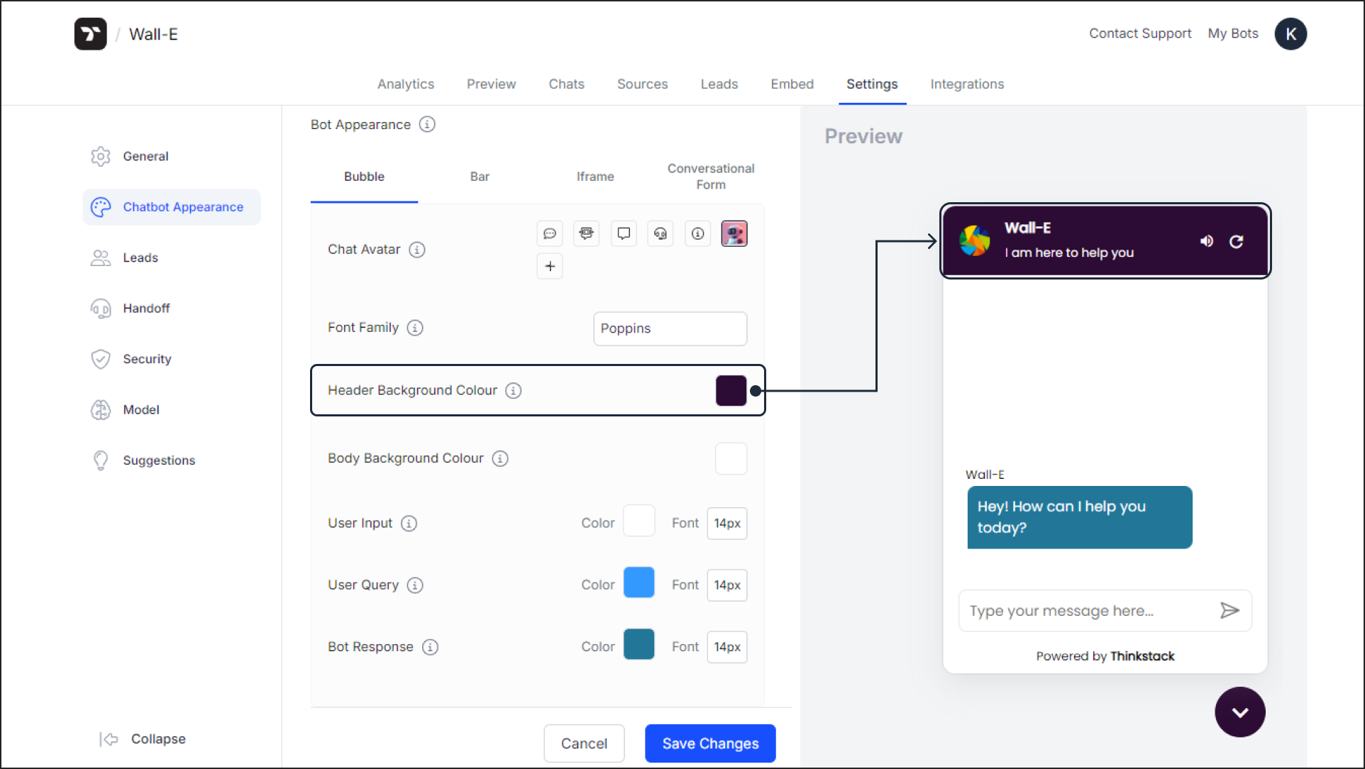
Task: Click the User Query color swatch
Action: pos(639,585)
